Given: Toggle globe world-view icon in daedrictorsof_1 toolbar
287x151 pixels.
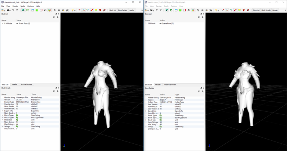Looking at the screenshot, I should point(167,10).
